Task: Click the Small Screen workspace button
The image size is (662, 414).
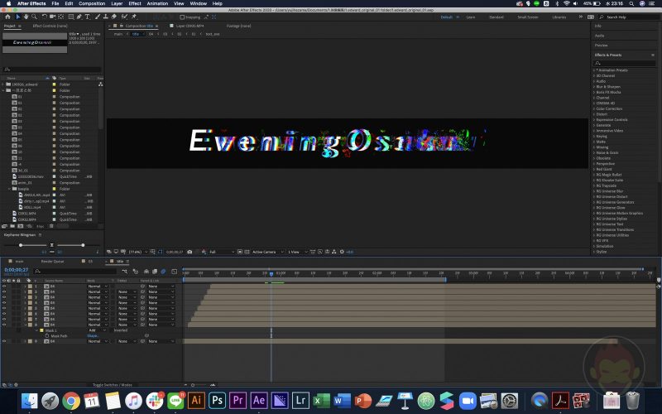Action: [x=527, y=17]
